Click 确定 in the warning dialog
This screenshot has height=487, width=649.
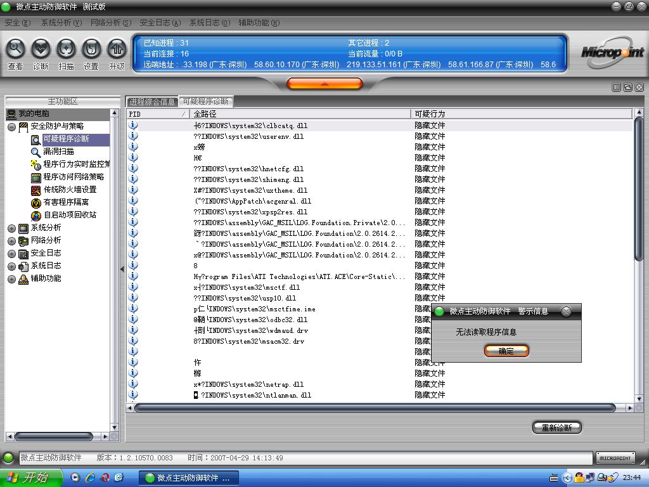pyautogui.click(x=506, y=351)
